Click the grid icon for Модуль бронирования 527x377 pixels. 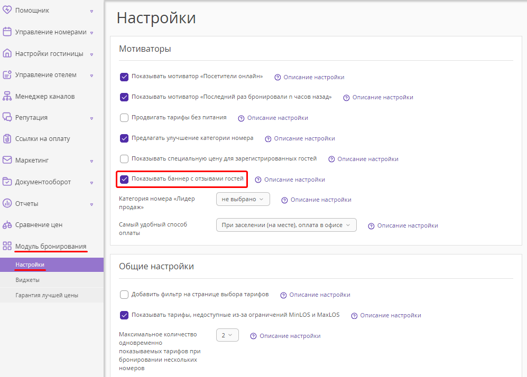(7, 246)
